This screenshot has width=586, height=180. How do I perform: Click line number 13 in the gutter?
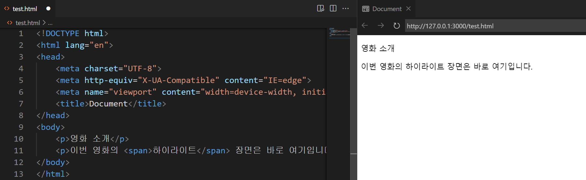(19, 174)
